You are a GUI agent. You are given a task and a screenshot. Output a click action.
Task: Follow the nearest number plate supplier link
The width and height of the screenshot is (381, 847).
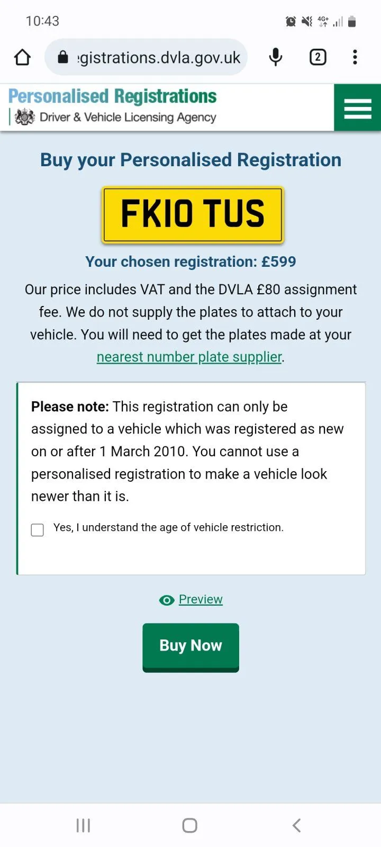(x=189, y=357)
